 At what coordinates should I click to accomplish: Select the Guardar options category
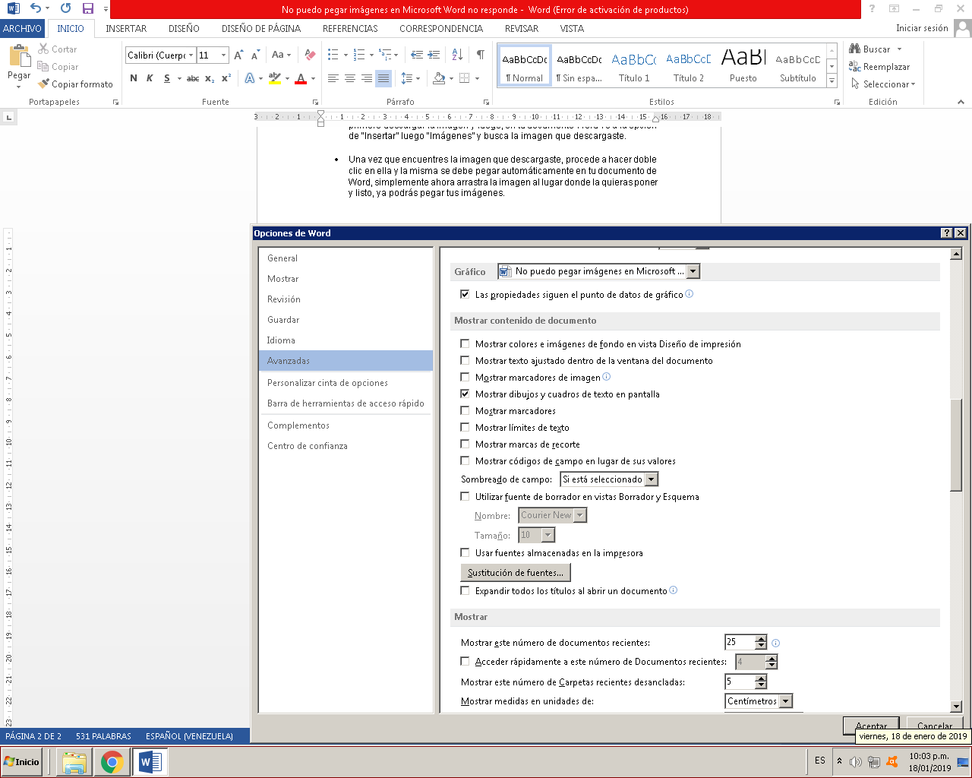pyautogui.click(x=346, y=320)
